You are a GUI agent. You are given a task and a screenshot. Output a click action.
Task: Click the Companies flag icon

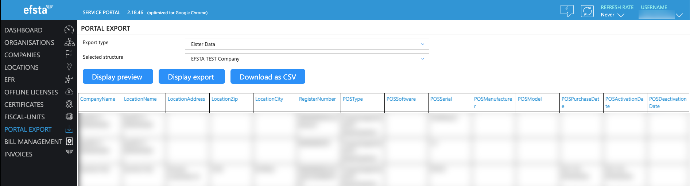point(69,54)
